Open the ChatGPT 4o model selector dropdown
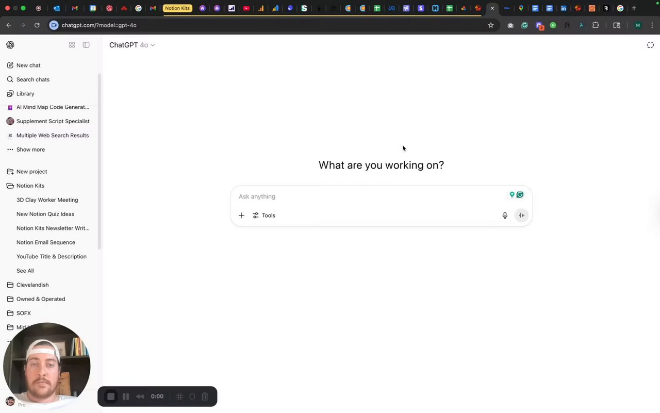660x413 pixels. click(132, 45)
